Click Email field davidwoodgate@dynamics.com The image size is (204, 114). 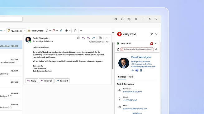tap(135, 109)
